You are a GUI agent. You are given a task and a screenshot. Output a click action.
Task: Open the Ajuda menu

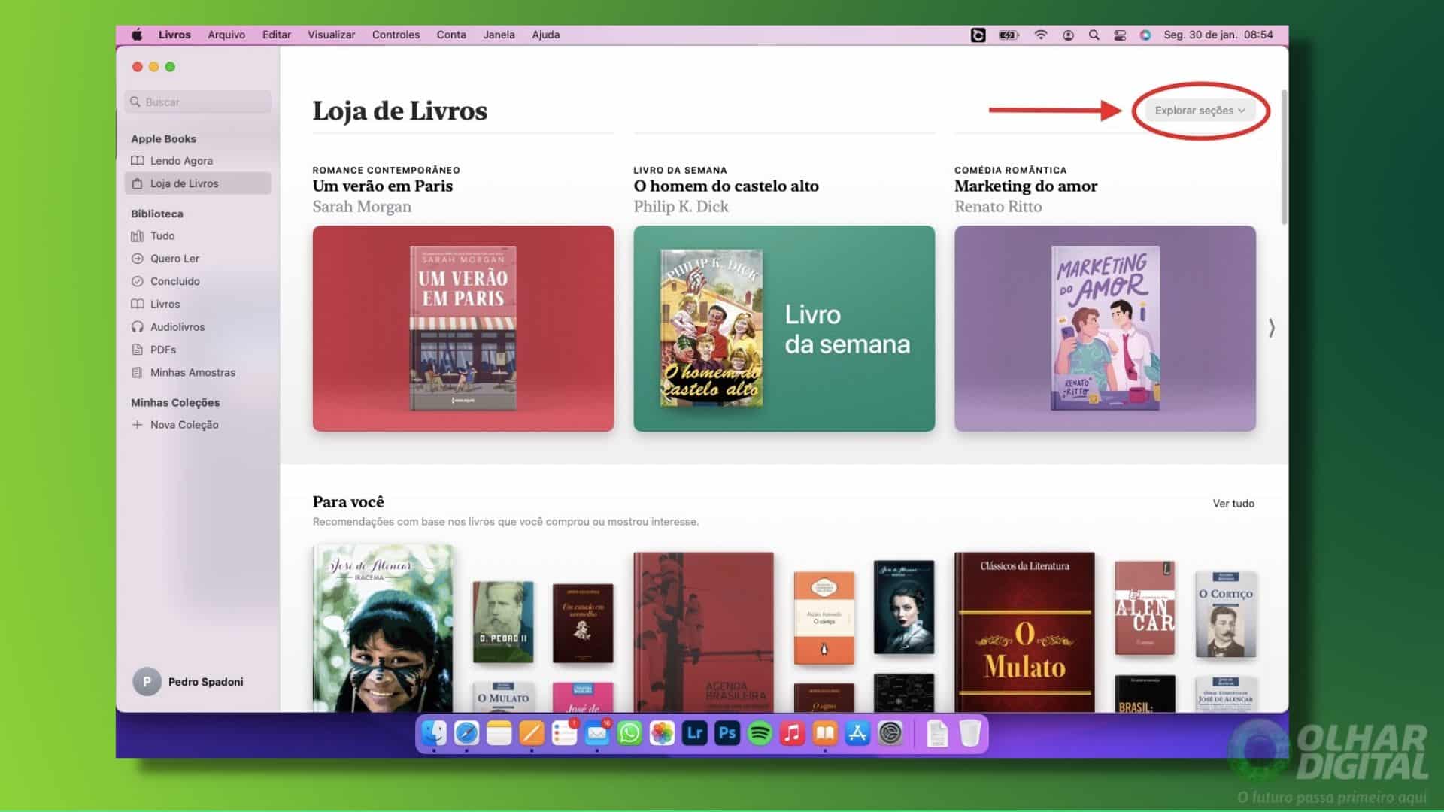545,35
